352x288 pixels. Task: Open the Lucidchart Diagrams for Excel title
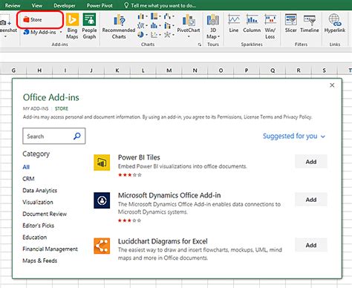click(163, 241)
